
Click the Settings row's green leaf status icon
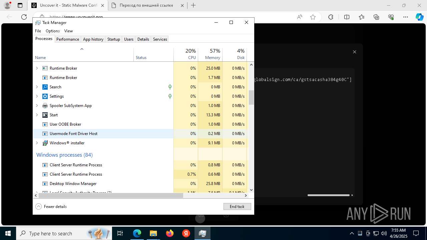170,96
